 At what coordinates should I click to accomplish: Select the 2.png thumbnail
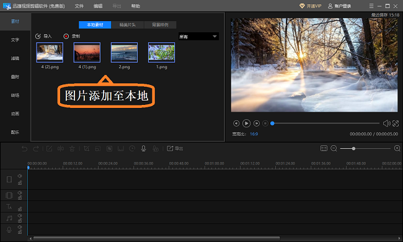pyautogui.click(x=124, y=53)
